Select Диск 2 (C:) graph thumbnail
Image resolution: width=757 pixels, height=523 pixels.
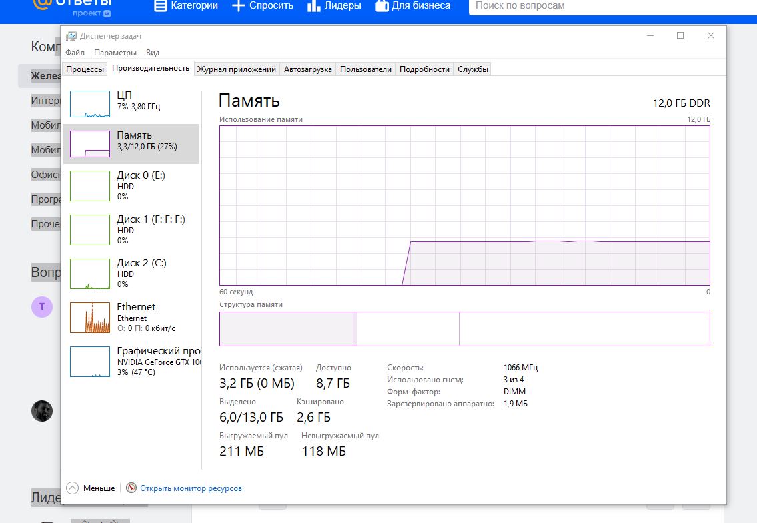pos(90,274)
